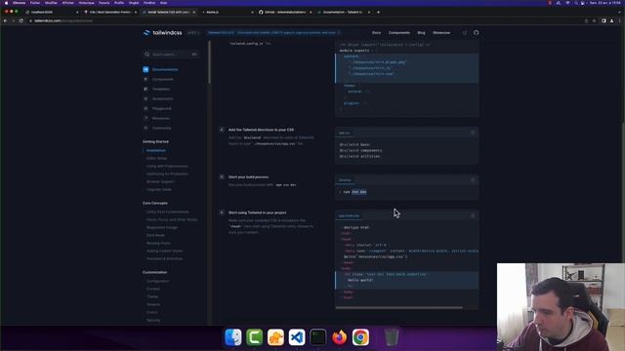The height and width of the screenshot is (351, 625).
Task: Open the GitHub icon in site header
Action: coord(476,32)
